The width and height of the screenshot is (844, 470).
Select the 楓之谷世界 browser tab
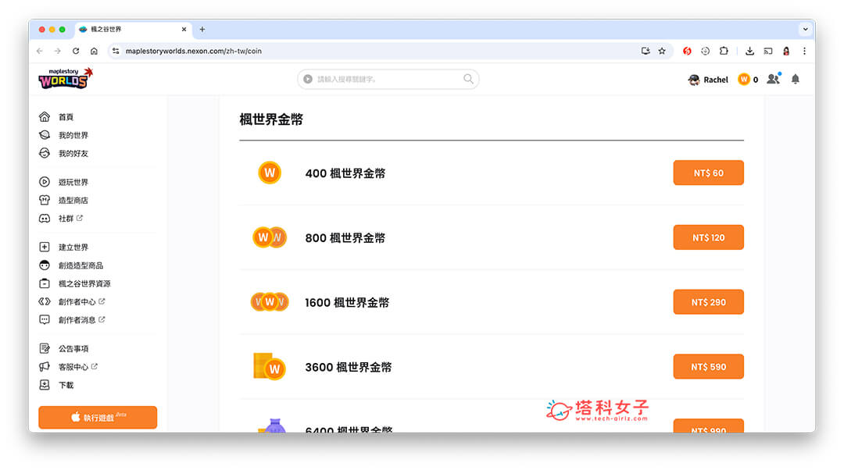click(x=132, y=30)
